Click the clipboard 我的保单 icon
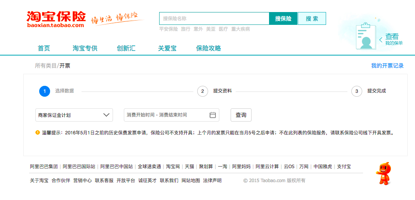 coord(366,37)
